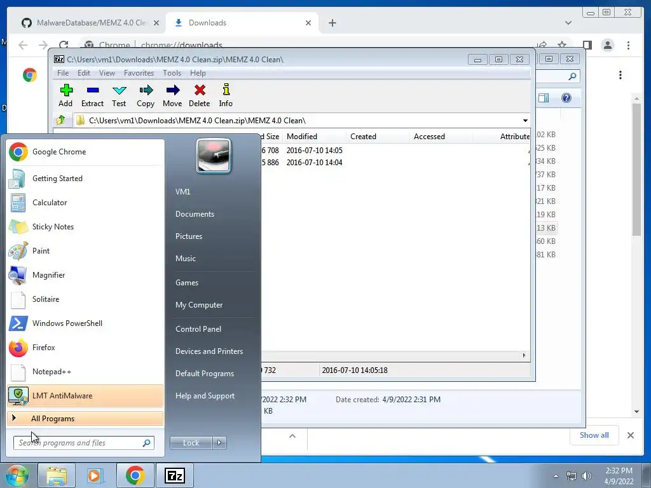Screen dimensions: 651x488
Task: Switch to 7-Zip in the taskbar
Action: [174, 475]
